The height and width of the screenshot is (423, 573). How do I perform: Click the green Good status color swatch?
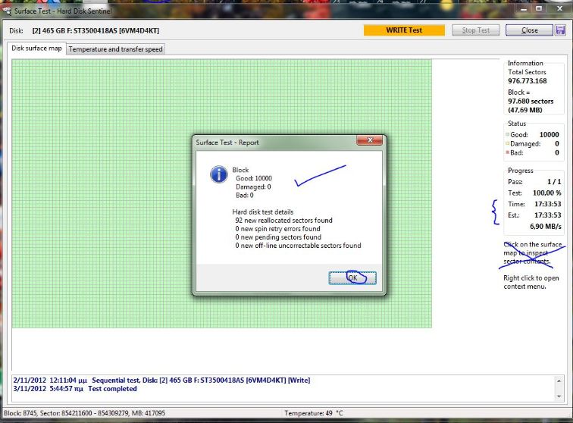(x=508, y=134)
